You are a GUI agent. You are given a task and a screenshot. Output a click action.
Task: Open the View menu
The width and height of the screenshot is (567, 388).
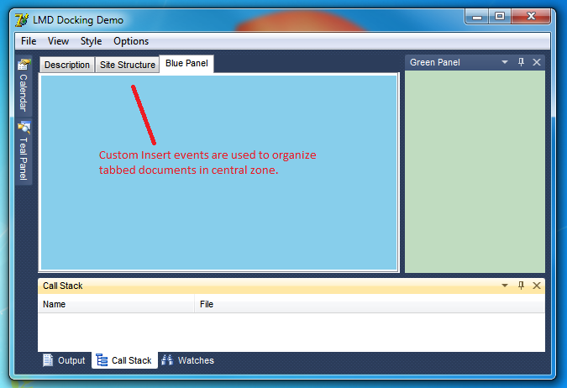click(58, 41)
